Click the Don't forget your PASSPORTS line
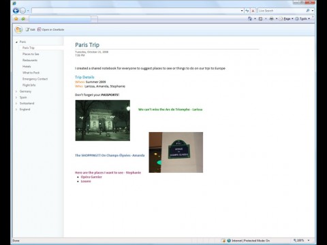Viewport: 327px width, 245px height. click(x=97, y=95)
